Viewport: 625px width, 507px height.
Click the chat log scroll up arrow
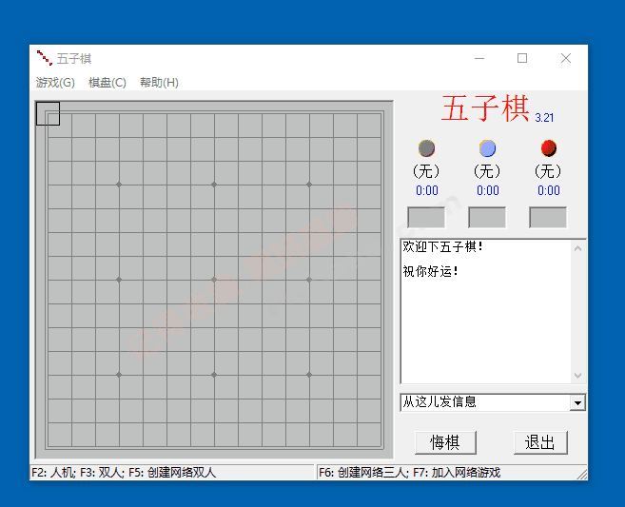[x=578, y=248]
